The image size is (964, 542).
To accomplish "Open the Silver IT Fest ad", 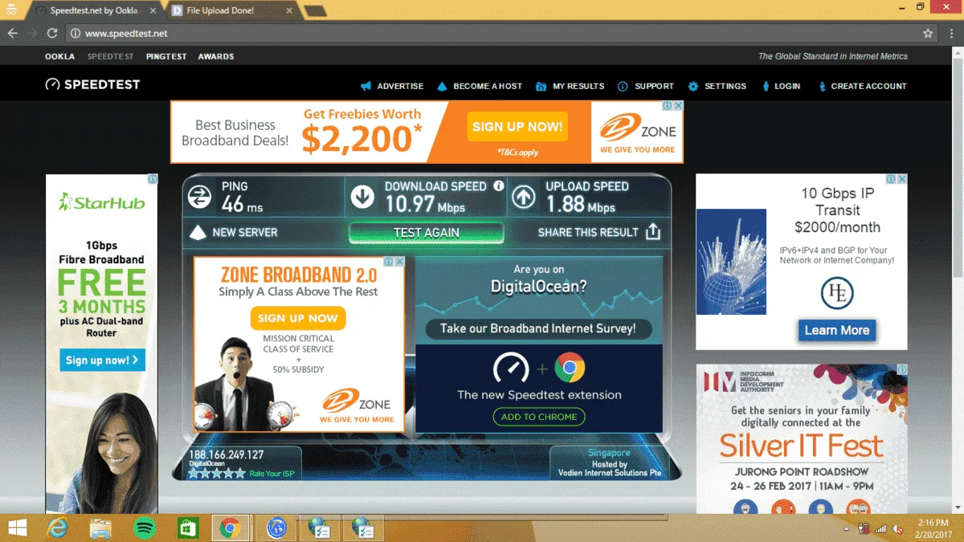I will click(x=802, y=438).
